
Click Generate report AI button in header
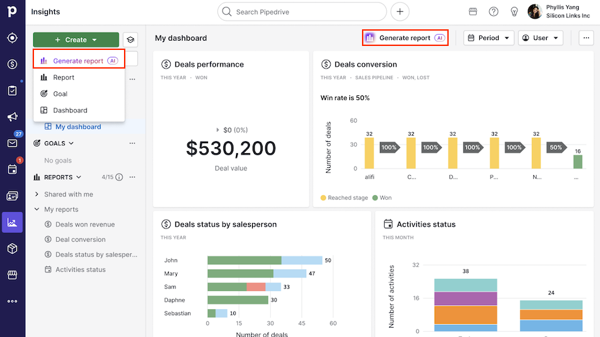point(405,38)
